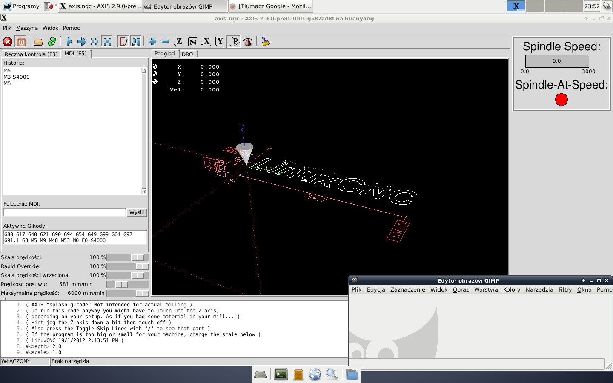Stop program execution
This screenshot has width=613, height=383.
(107, 42)
